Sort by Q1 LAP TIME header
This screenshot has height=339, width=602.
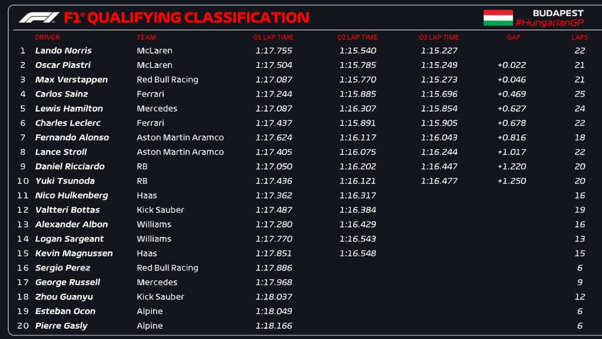pos(273,37)
